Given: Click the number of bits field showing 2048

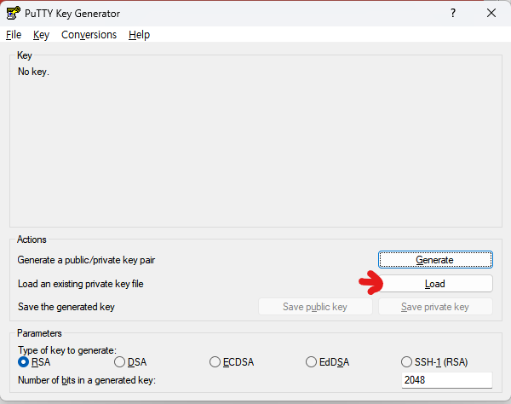Looking at the screenshot, I should (x=447, y=380).
